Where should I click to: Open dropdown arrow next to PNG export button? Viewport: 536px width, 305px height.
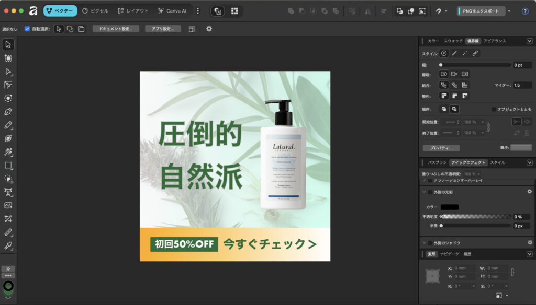(509, 11)
